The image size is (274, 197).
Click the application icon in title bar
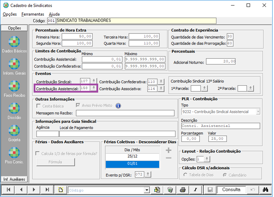(6, 5)
